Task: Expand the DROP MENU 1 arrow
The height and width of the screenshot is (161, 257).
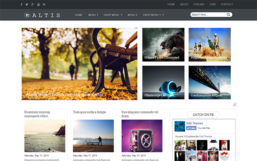Action: tap(163, 15)
